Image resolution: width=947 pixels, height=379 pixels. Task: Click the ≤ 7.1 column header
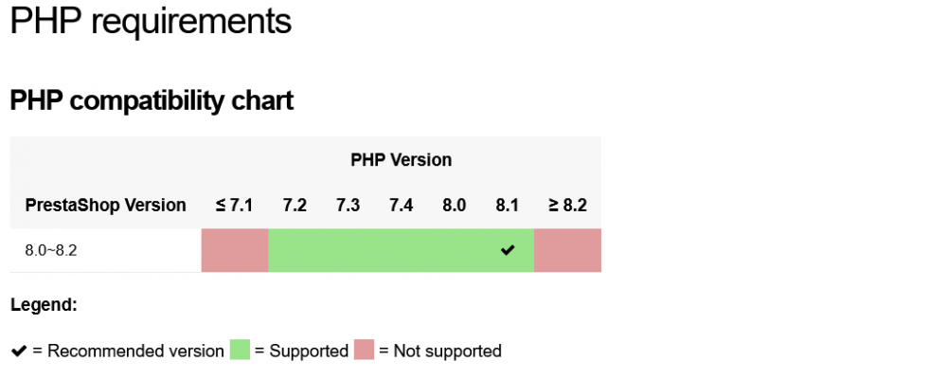[234, 206]
